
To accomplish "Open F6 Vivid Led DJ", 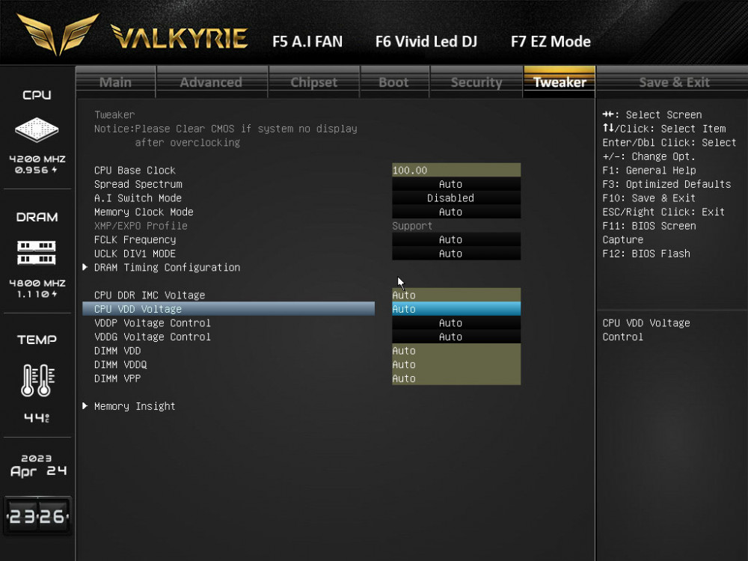I will click(x=426, y=42).
